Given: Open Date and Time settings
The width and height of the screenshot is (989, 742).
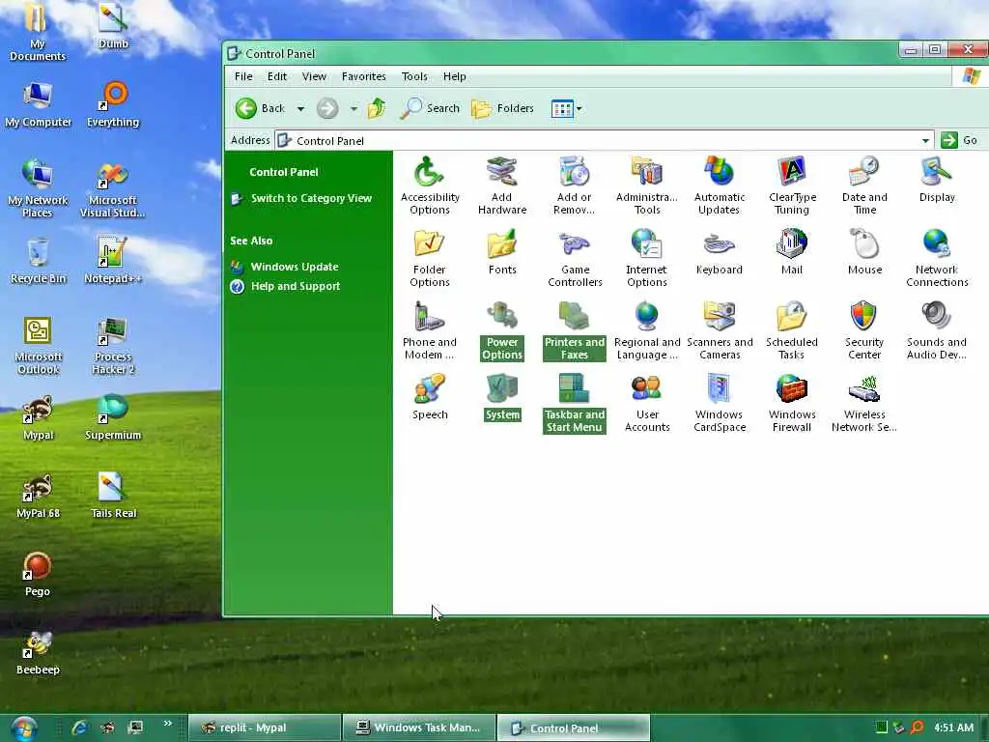Looking at the screenshot, I should [864, 185].
